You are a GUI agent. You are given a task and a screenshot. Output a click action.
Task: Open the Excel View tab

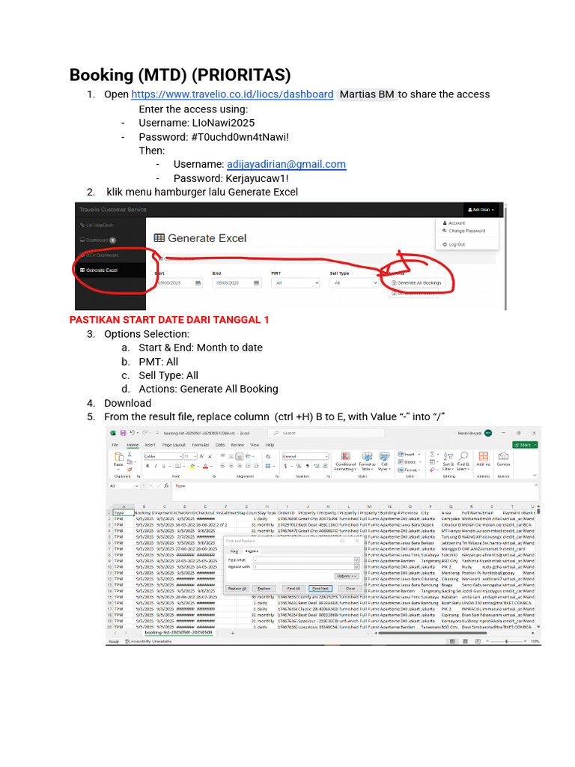click(255, 445)
